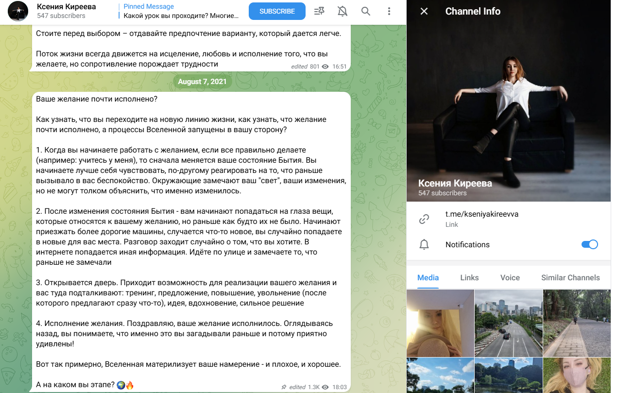Click the '3. Открывается дверь' paragraph
Image resolution: width=617 pixels, height=393 pixels.
click(x=187, y=293)
